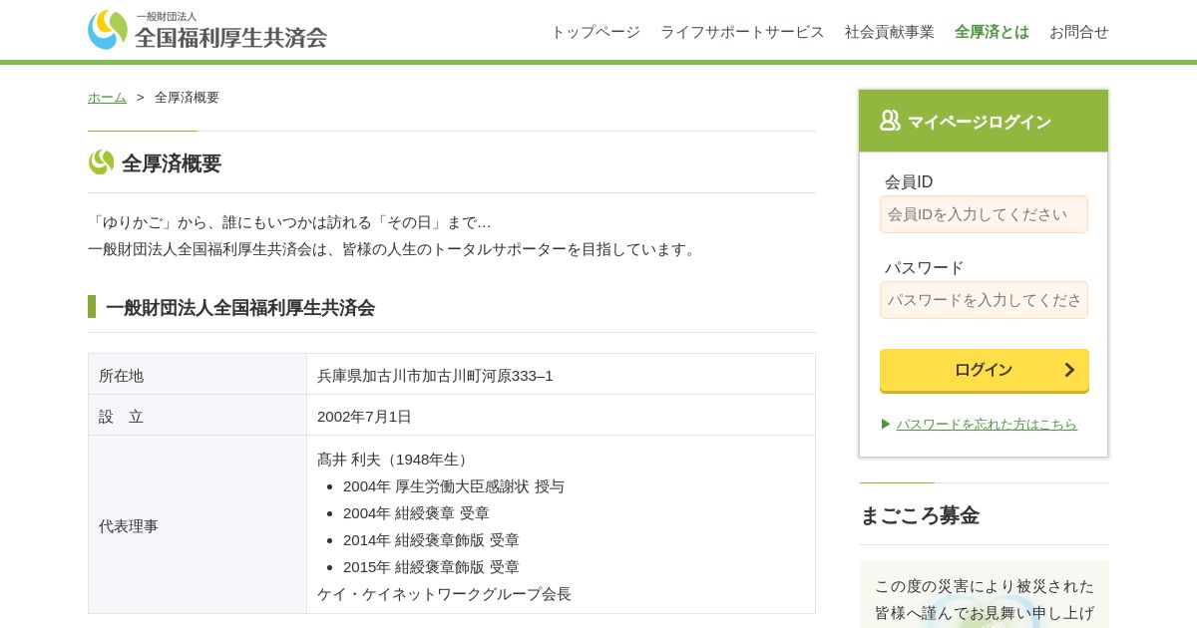The height and width of the screenshot is (628, 1197).
Task: Open ライフサポートサービス in the navigation
Action: tap(742, 32)
